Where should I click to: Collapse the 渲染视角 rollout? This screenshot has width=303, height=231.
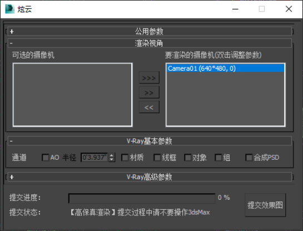tap(150, 43)
